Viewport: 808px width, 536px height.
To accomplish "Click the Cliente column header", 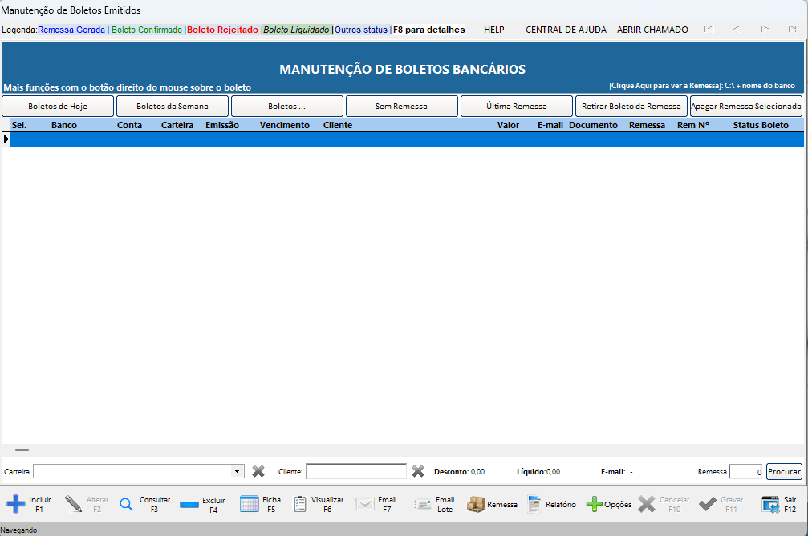I will tap(338, 125).
